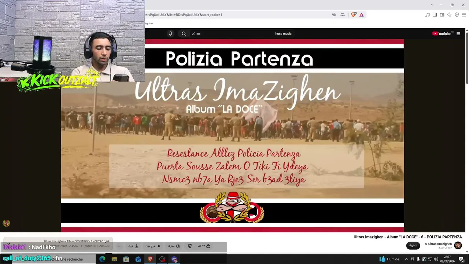This screenshot has width=469, height=264.
Task: Open the purple app icon beside OBS in the taskbar
Action: pos(174,259)
